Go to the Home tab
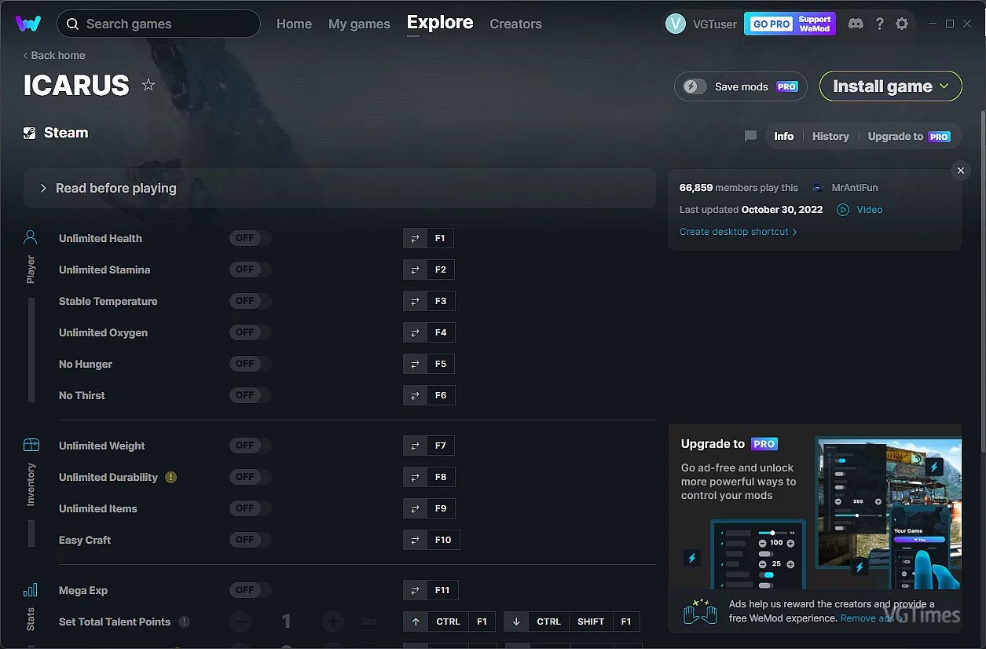Screen dimensions: 986x649 [x=294, y=24]
